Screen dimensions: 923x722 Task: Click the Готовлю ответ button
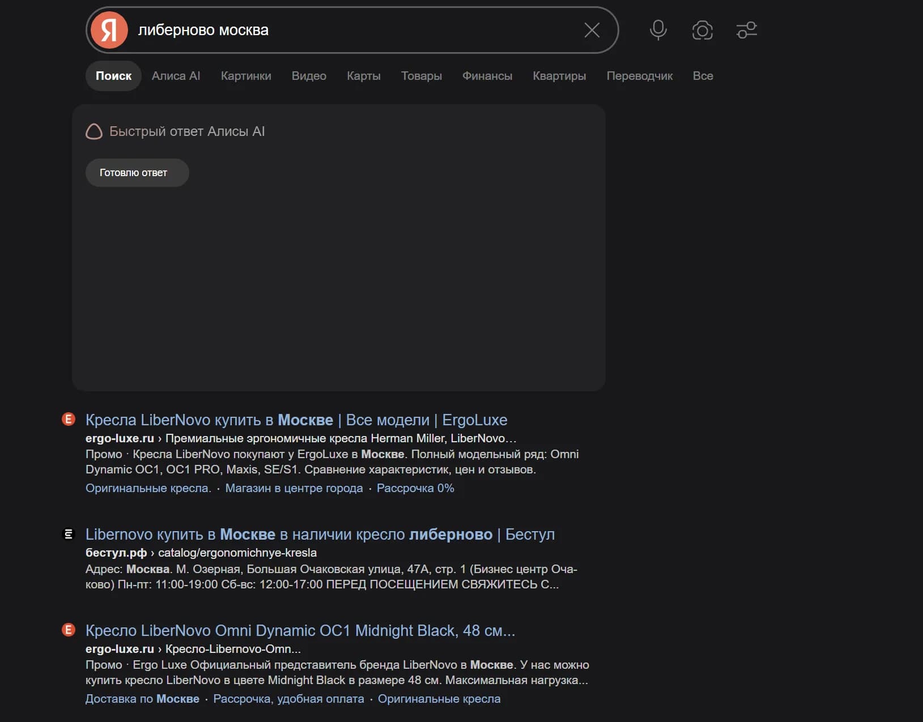tap(137, 173)
